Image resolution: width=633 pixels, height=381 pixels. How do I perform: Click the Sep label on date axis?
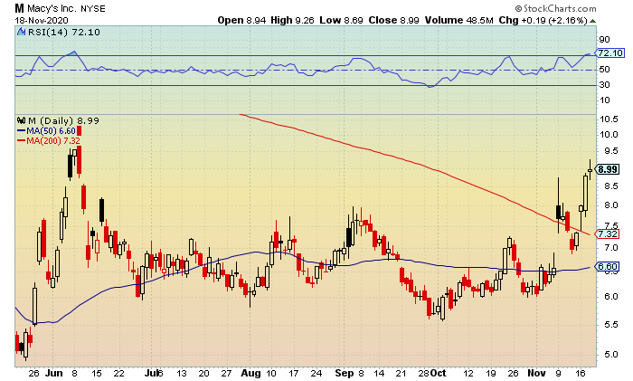(344, 374)
